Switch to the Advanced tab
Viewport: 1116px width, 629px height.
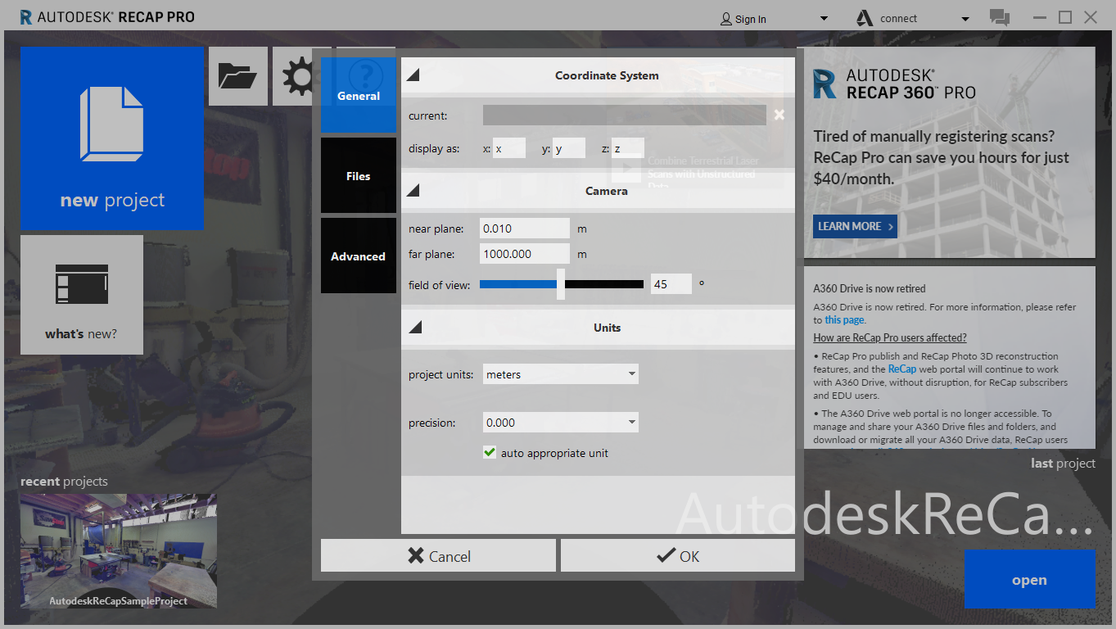359,256
